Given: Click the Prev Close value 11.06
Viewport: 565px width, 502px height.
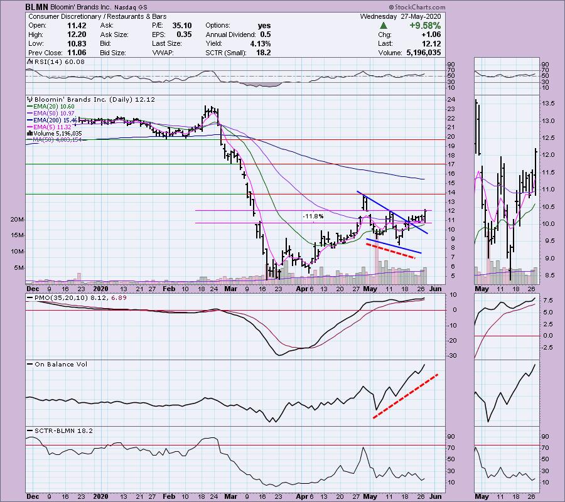Looking at the screenshot, I should [77, 53].
